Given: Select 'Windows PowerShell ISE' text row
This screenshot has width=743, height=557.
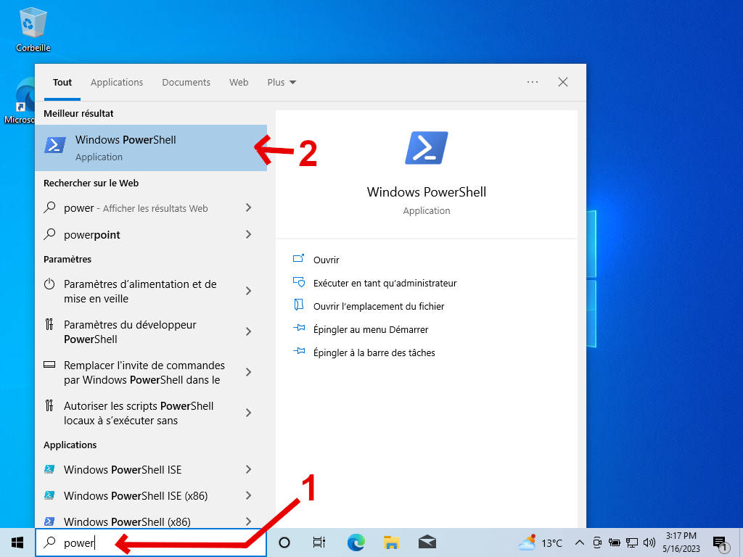Looking at the screenshot, I should coord(123,469).
